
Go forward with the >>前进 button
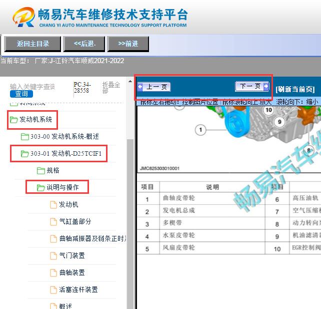click(x=128, y=44)
